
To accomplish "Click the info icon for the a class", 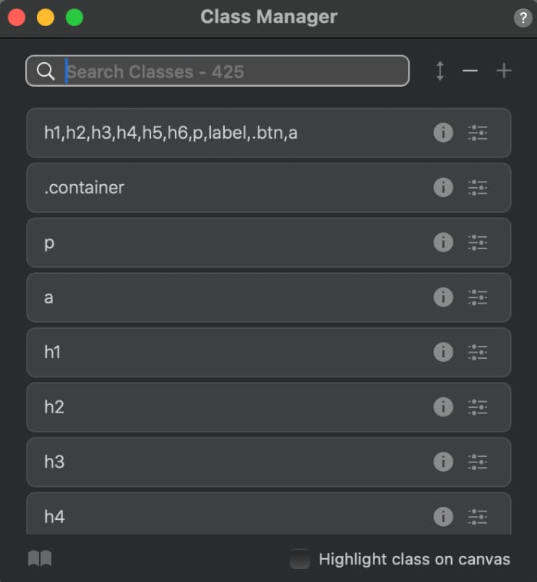I will (443, 297).
